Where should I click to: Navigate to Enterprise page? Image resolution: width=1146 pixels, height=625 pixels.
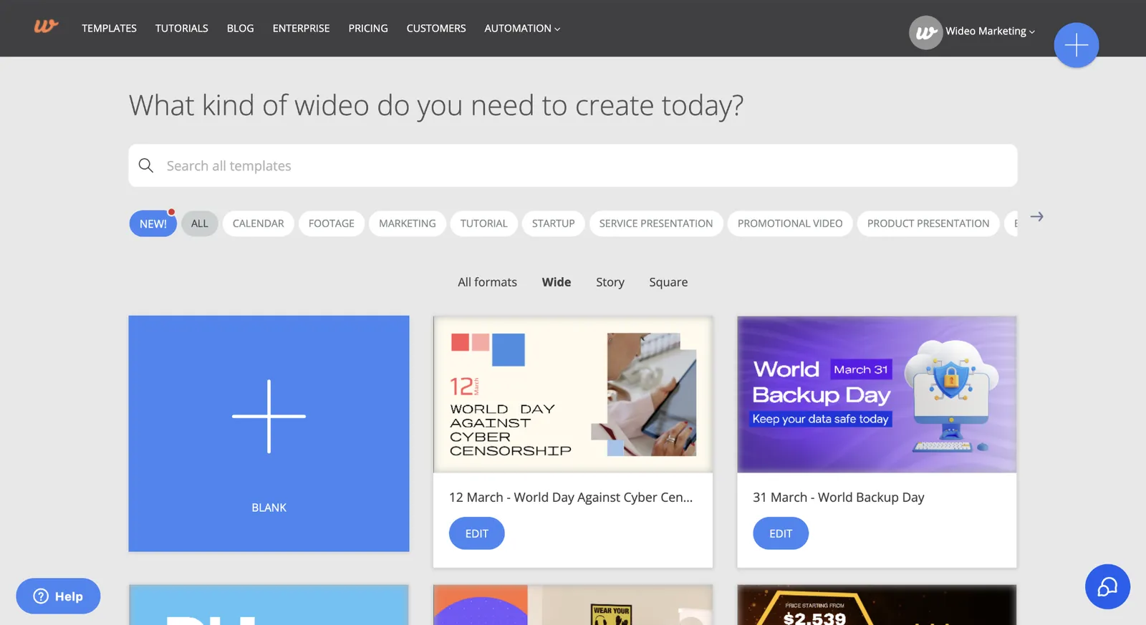coord(302,28)
